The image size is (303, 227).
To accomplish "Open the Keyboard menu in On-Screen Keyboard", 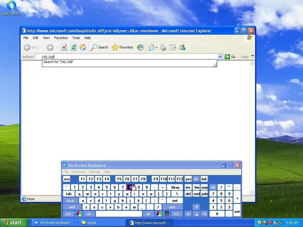I will (78, 172).
